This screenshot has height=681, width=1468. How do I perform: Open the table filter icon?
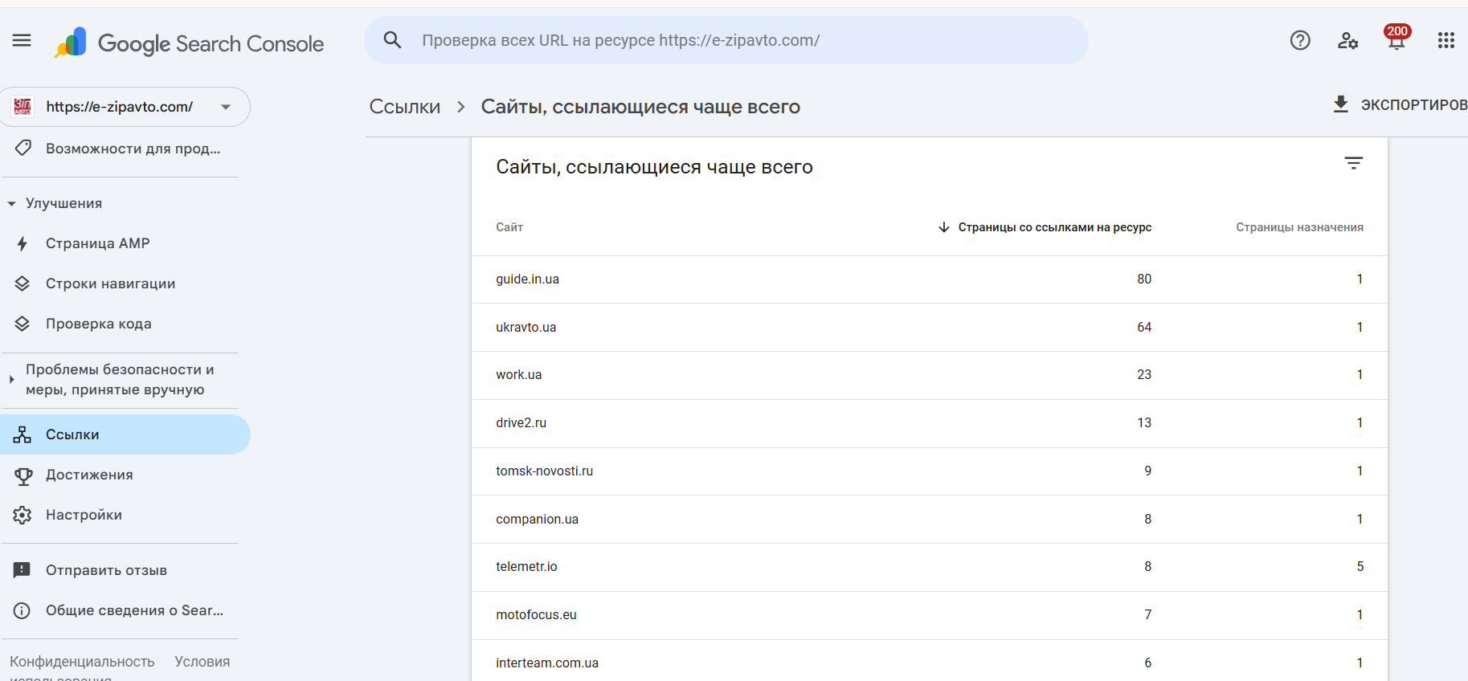pyautogui.click(x=1354, y=163)
